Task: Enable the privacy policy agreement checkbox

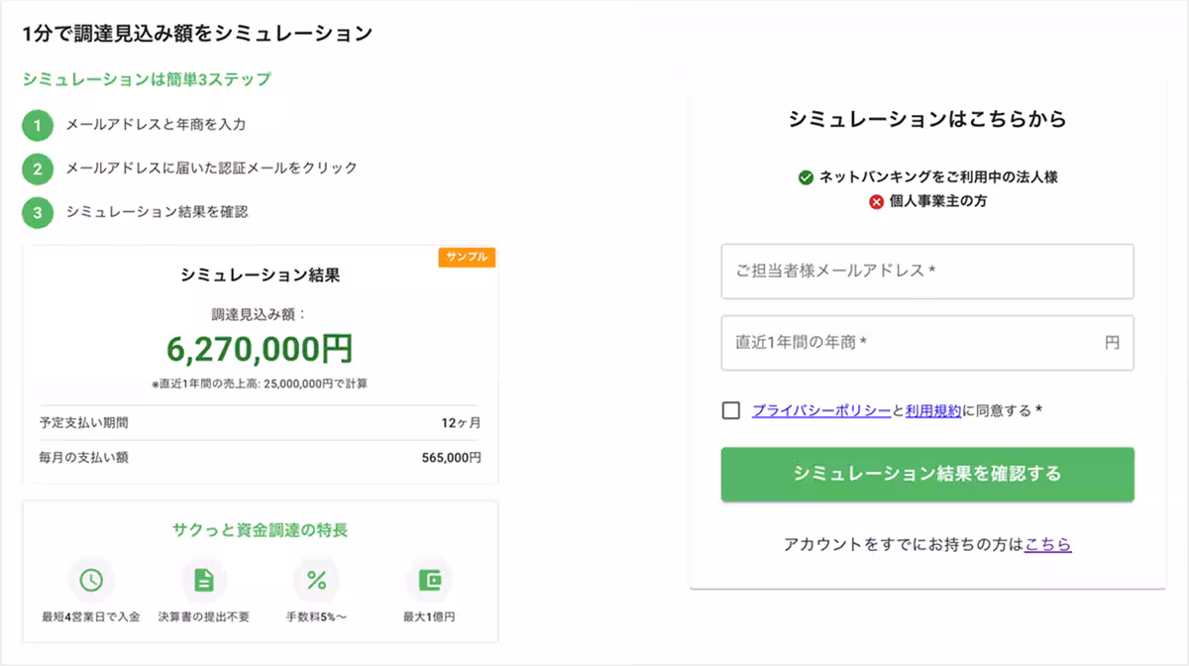Action: tap(730, 408)
